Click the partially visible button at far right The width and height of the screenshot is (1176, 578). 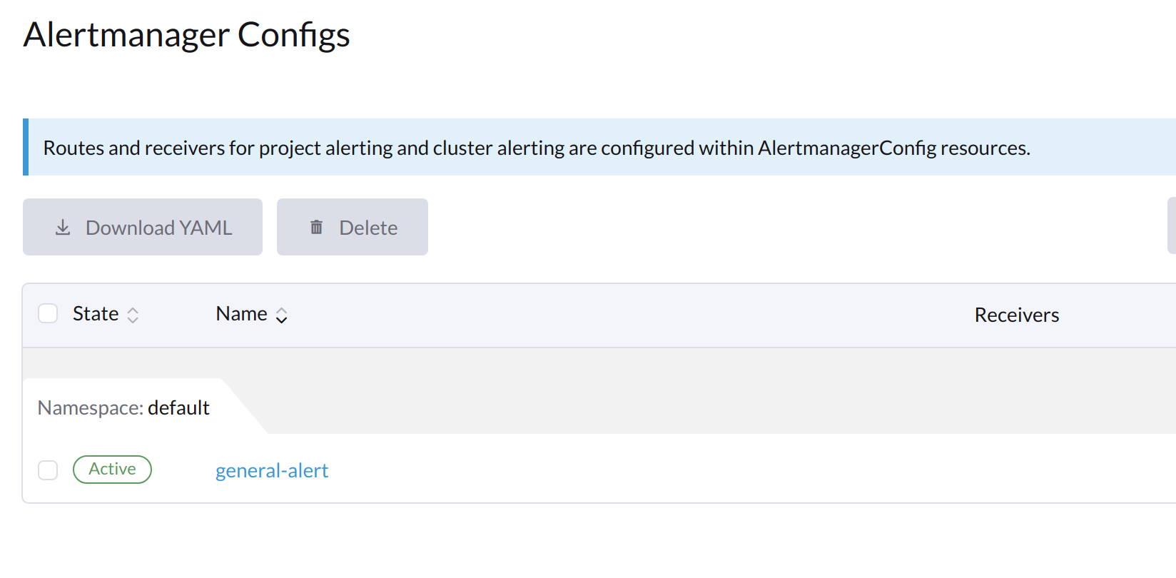click(x=1172, y=227)
